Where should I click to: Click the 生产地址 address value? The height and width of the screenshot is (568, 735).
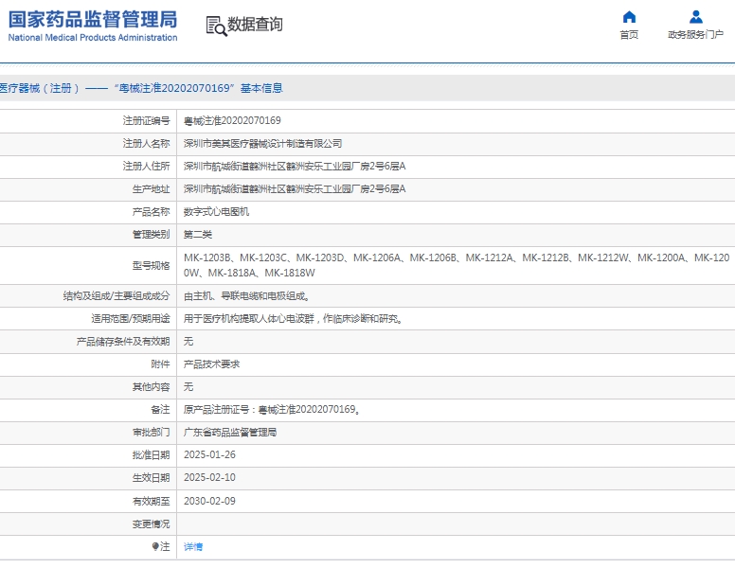pyautogui.click(x=295, y=189)
